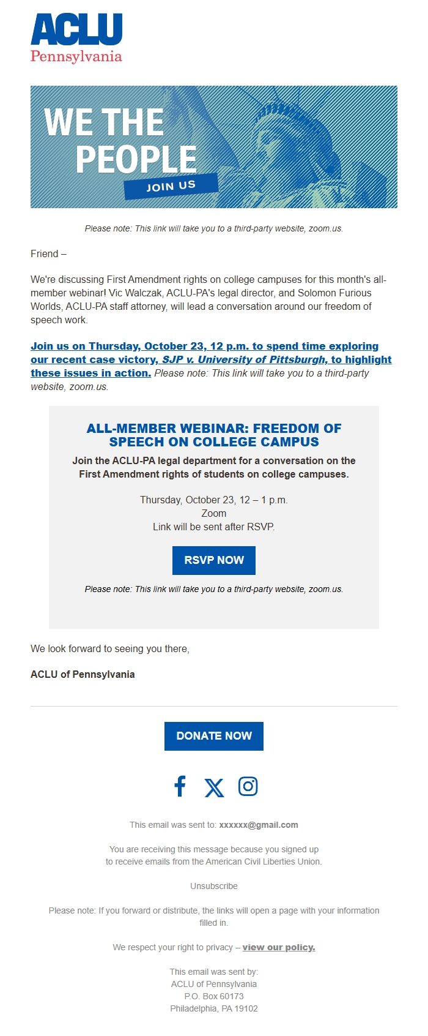
Task: Open the 'view our policy' link
Action: click(x=279, y=947)
